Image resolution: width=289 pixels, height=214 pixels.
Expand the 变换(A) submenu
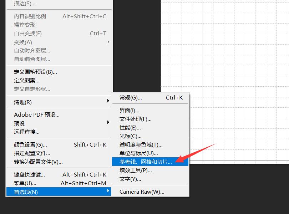59,42
